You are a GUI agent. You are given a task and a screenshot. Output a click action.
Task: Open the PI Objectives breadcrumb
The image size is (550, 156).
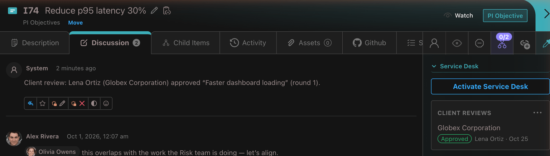pos(42,23)
